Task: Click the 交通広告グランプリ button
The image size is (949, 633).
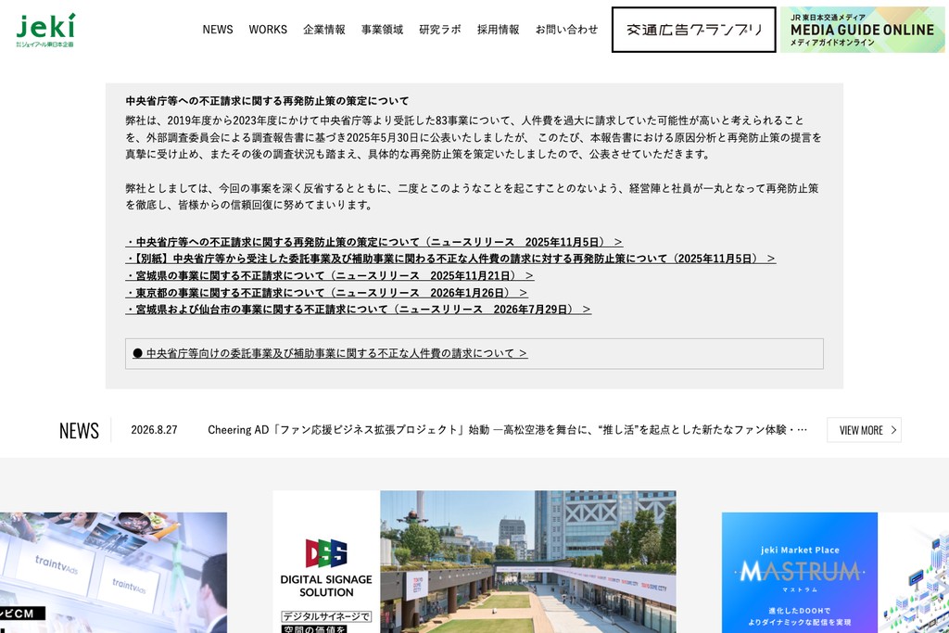Action: [693, 30]
